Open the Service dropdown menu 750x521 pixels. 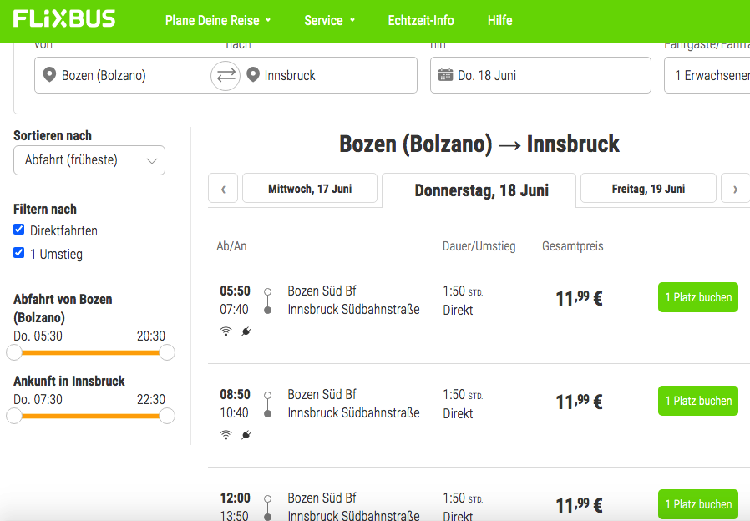coord(329,20)
